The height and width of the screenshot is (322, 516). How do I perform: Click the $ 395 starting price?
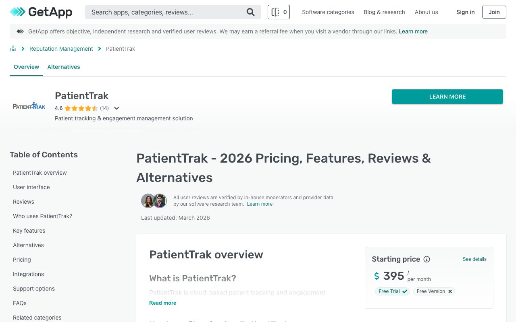click(x=389, y=276)
